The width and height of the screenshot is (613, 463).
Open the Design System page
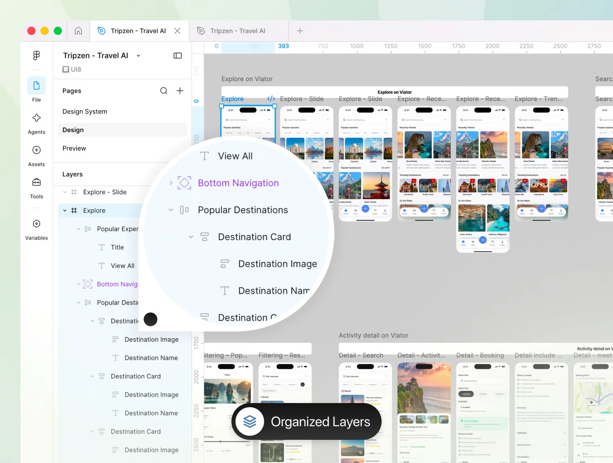coord(85,111)
